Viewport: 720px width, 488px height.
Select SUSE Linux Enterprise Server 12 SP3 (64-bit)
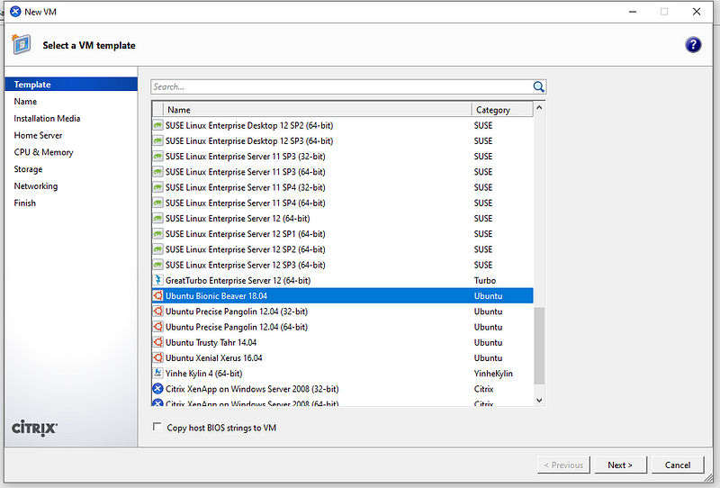click(x=343, y=265)
